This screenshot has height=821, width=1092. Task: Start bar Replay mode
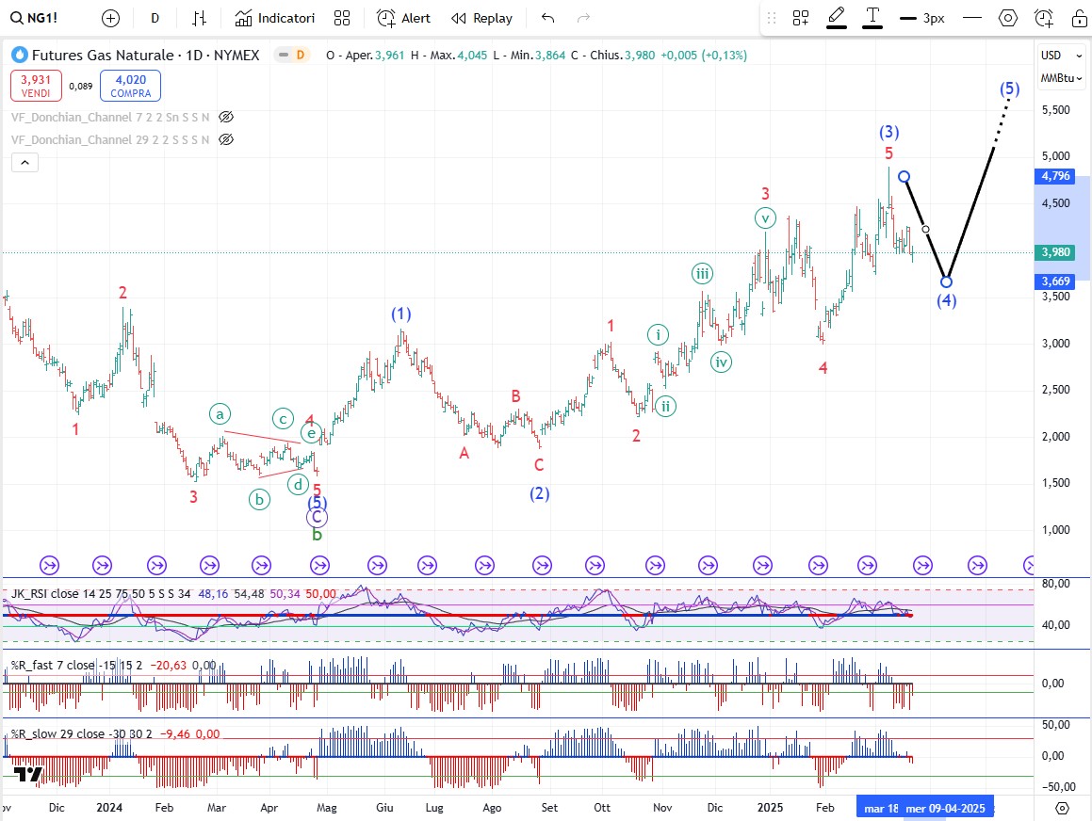(x=481, y=18)
